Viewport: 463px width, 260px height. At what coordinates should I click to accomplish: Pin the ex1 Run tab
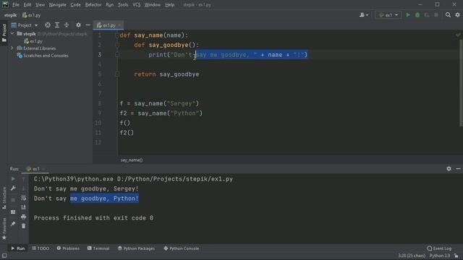13,224
